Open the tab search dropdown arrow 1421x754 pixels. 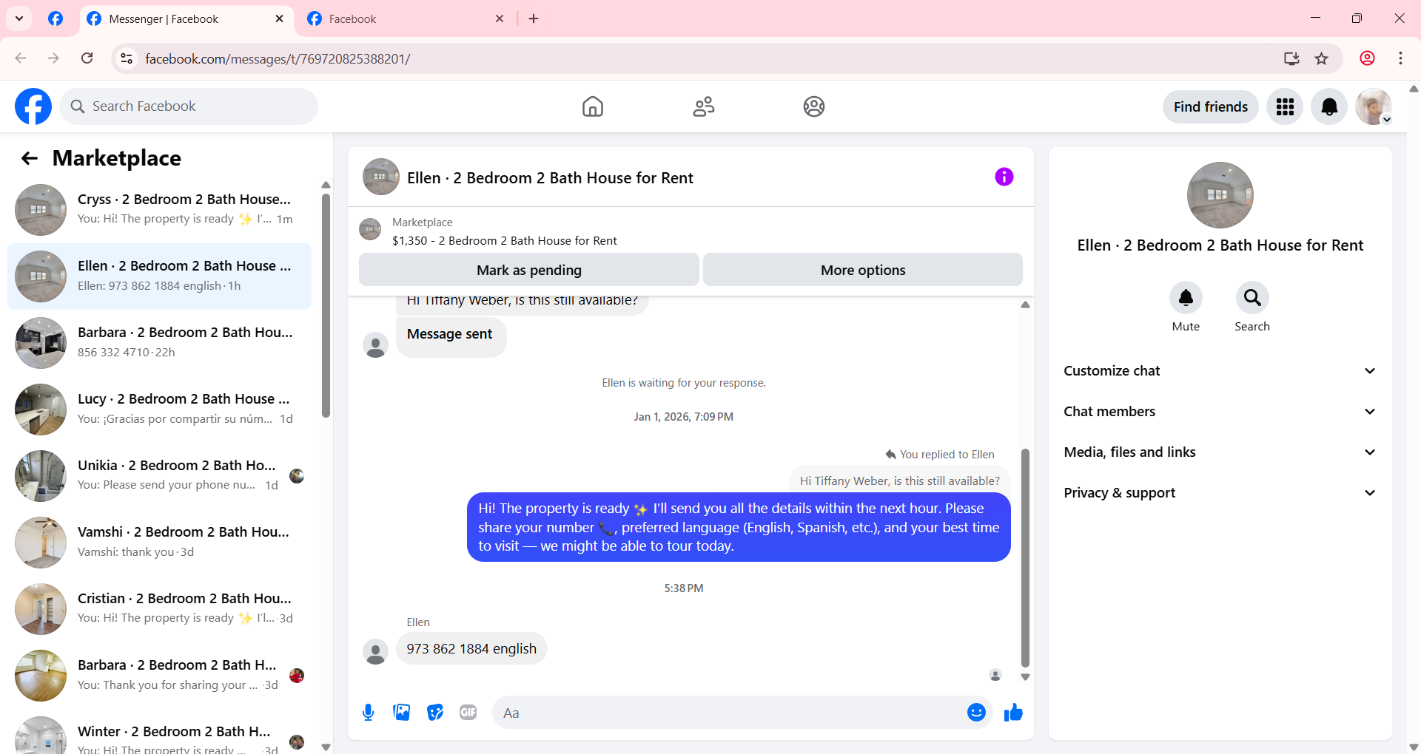click(x=19, y=18)
